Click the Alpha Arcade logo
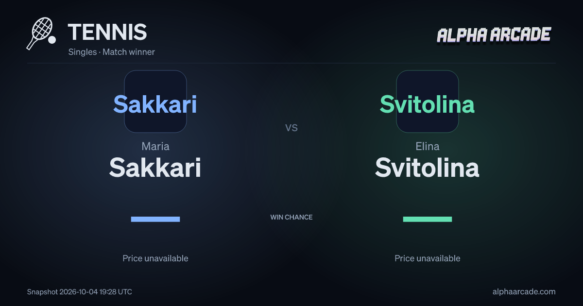This screenshot has width=583, height=306. (494, 35)
